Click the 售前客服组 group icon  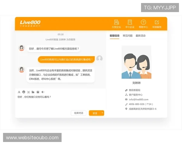(126, 90)
